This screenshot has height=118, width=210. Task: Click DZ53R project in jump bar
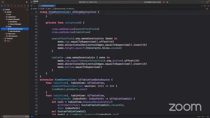34,9
